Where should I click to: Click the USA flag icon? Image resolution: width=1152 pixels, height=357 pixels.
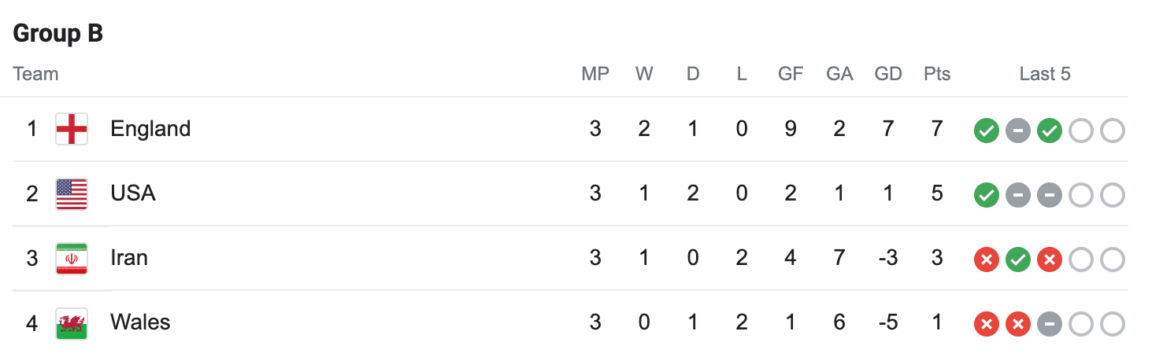coord(72,193)
